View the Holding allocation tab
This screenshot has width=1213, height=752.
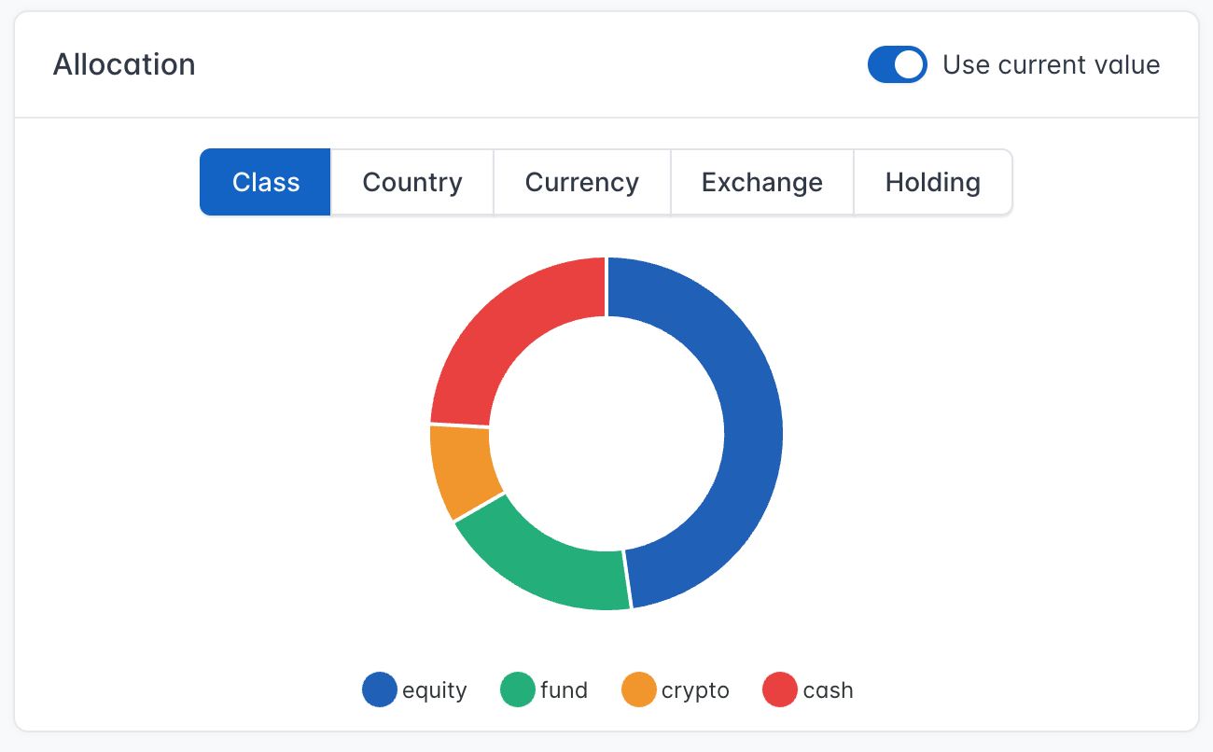[x=933, y=182]
